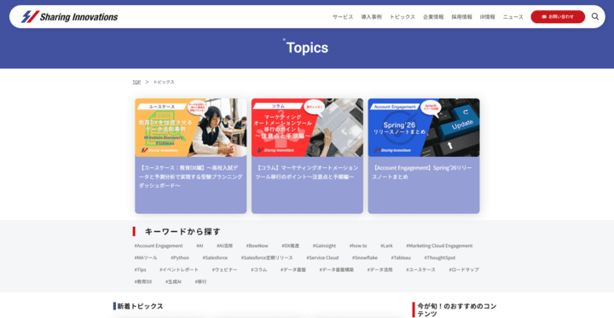The width and height of the screenshot is (614, 318).
Task: Select the #Lark keyword tag
Action: click(x=386, y=246)
